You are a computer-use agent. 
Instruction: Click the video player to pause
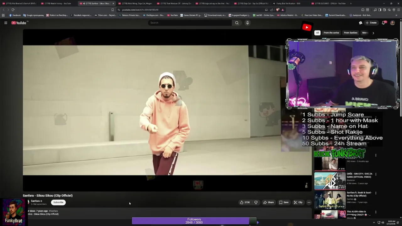[167, 110]
